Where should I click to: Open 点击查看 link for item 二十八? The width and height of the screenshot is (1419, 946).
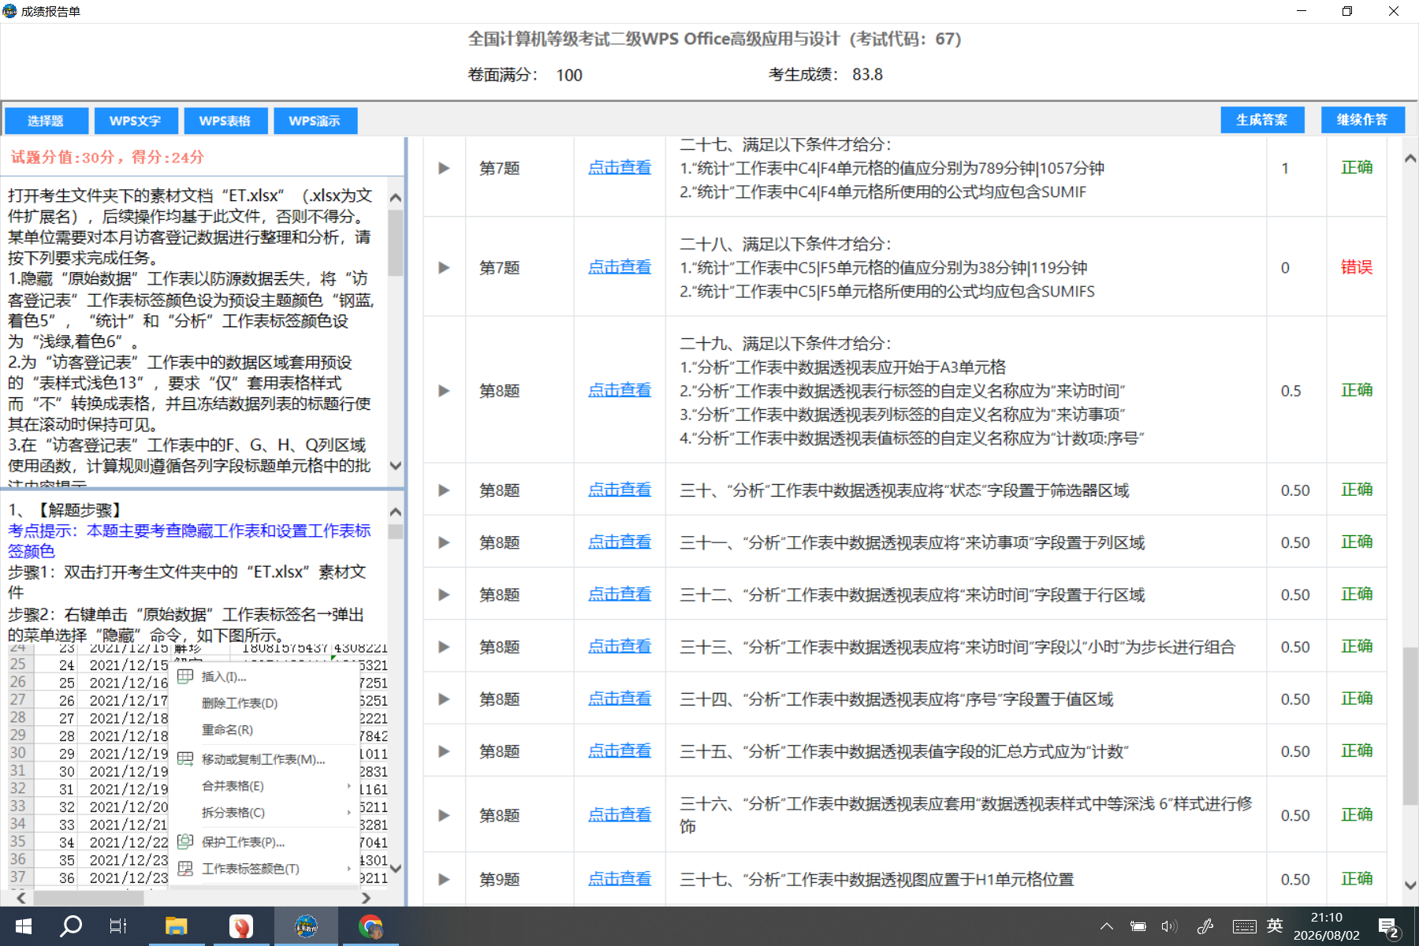[620, 266]
